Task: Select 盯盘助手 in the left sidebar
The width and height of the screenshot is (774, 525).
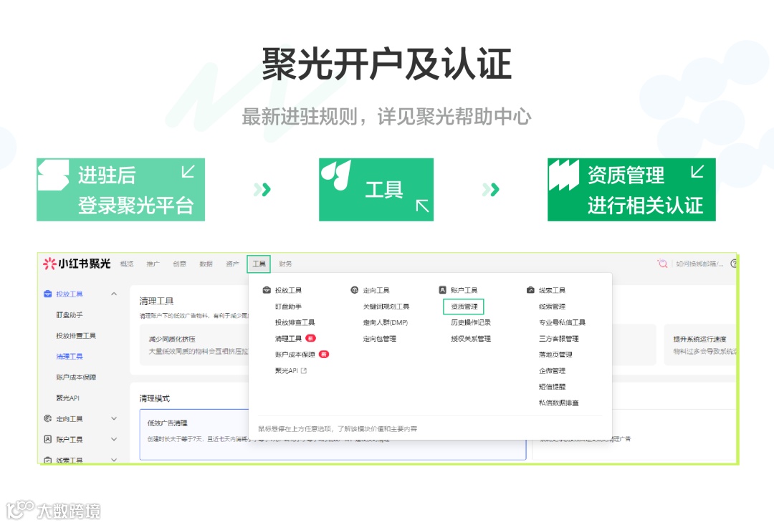Action: tap(69, 315)
